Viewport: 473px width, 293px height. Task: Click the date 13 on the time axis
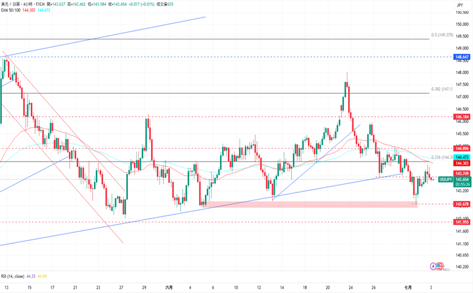point(6,288)
